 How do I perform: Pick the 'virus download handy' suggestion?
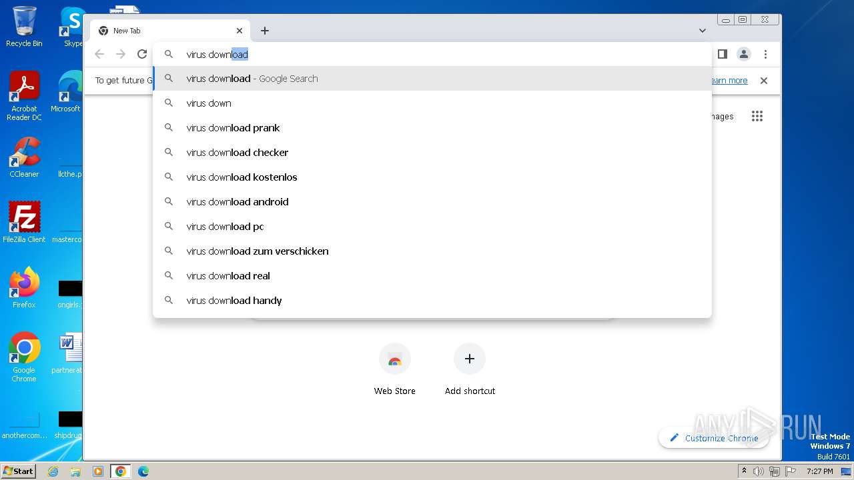click(432, 301)
